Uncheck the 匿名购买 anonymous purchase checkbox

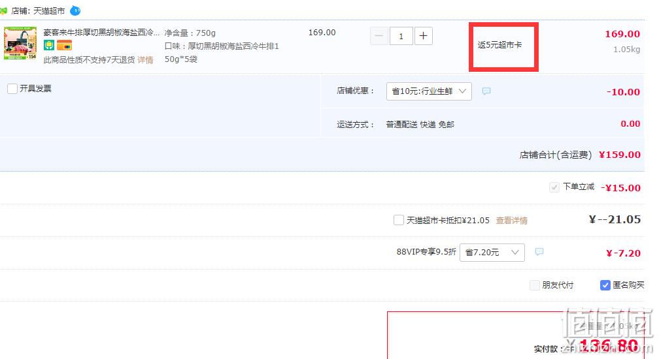[605, 285]
